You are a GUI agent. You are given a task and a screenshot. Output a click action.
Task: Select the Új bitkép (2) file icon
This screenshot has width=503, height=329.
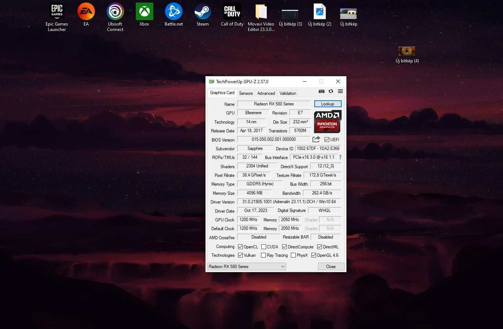coord(320,15)
